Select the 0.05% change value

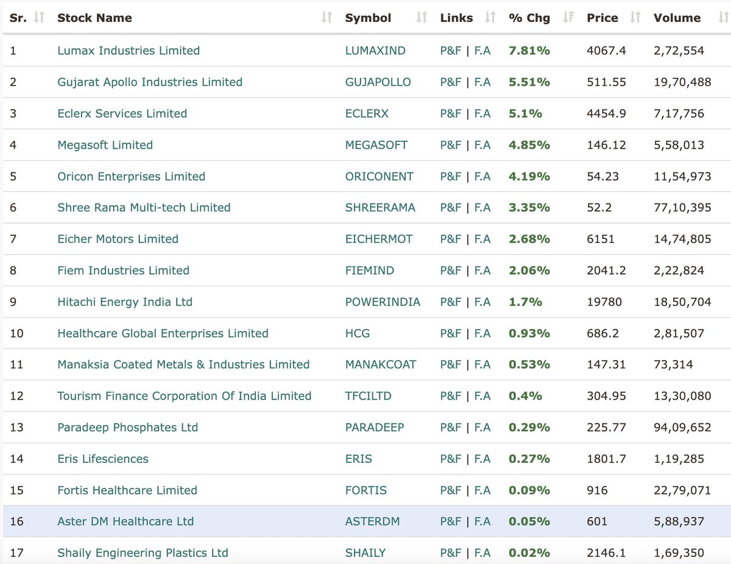[x=529, y=521]
